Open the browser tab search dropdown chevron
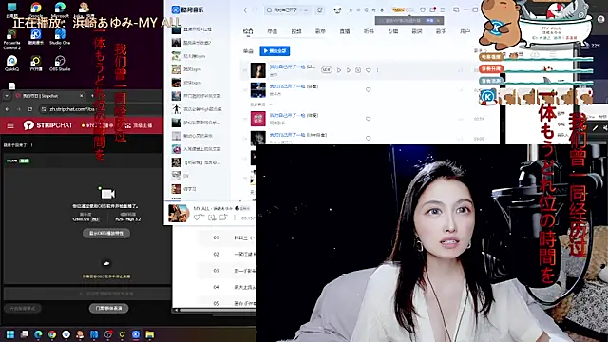The width and height of the screenshot is (608, 342). (7, 96)
